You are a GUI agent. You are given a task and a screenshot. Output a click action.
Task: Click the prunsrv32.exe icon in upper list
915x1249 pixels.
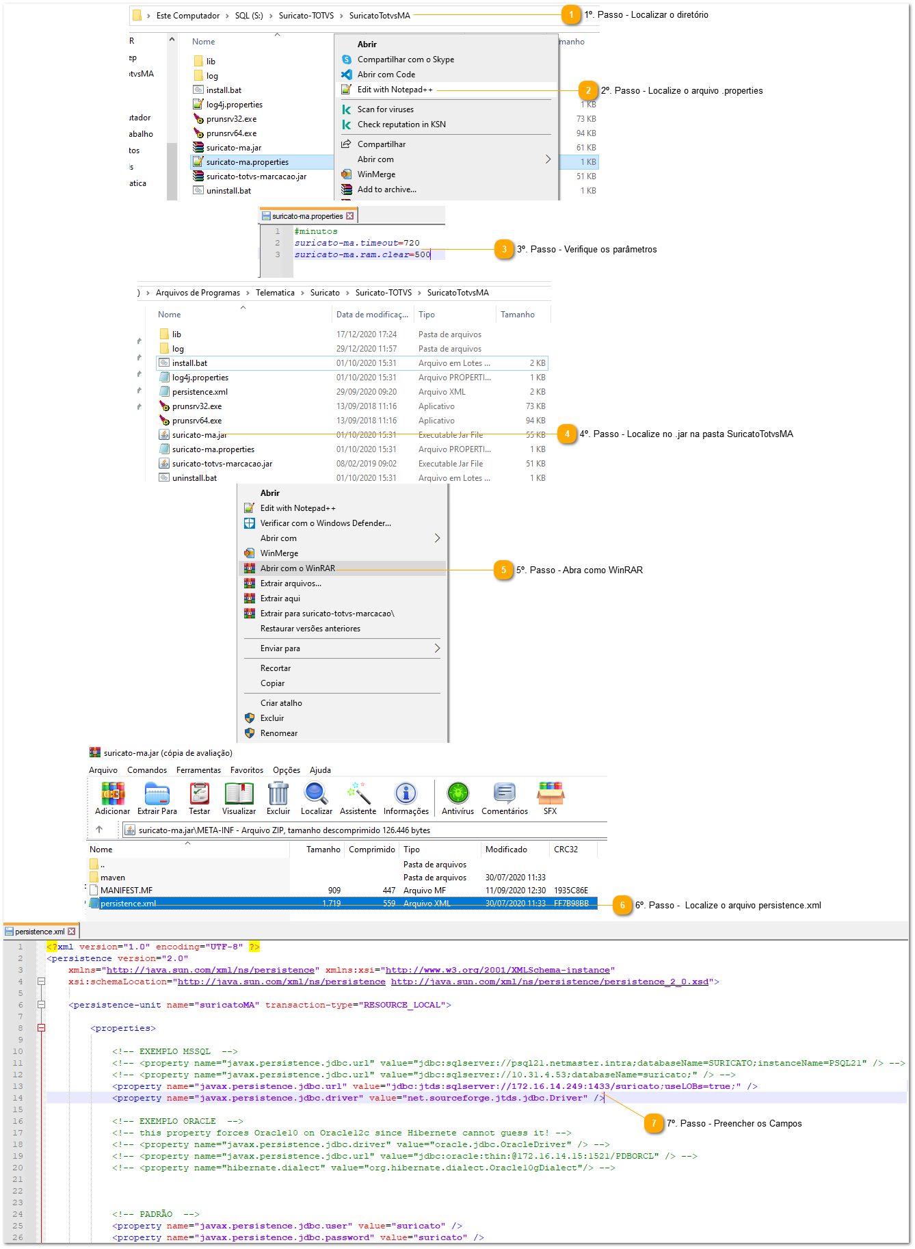click(198, 119)
